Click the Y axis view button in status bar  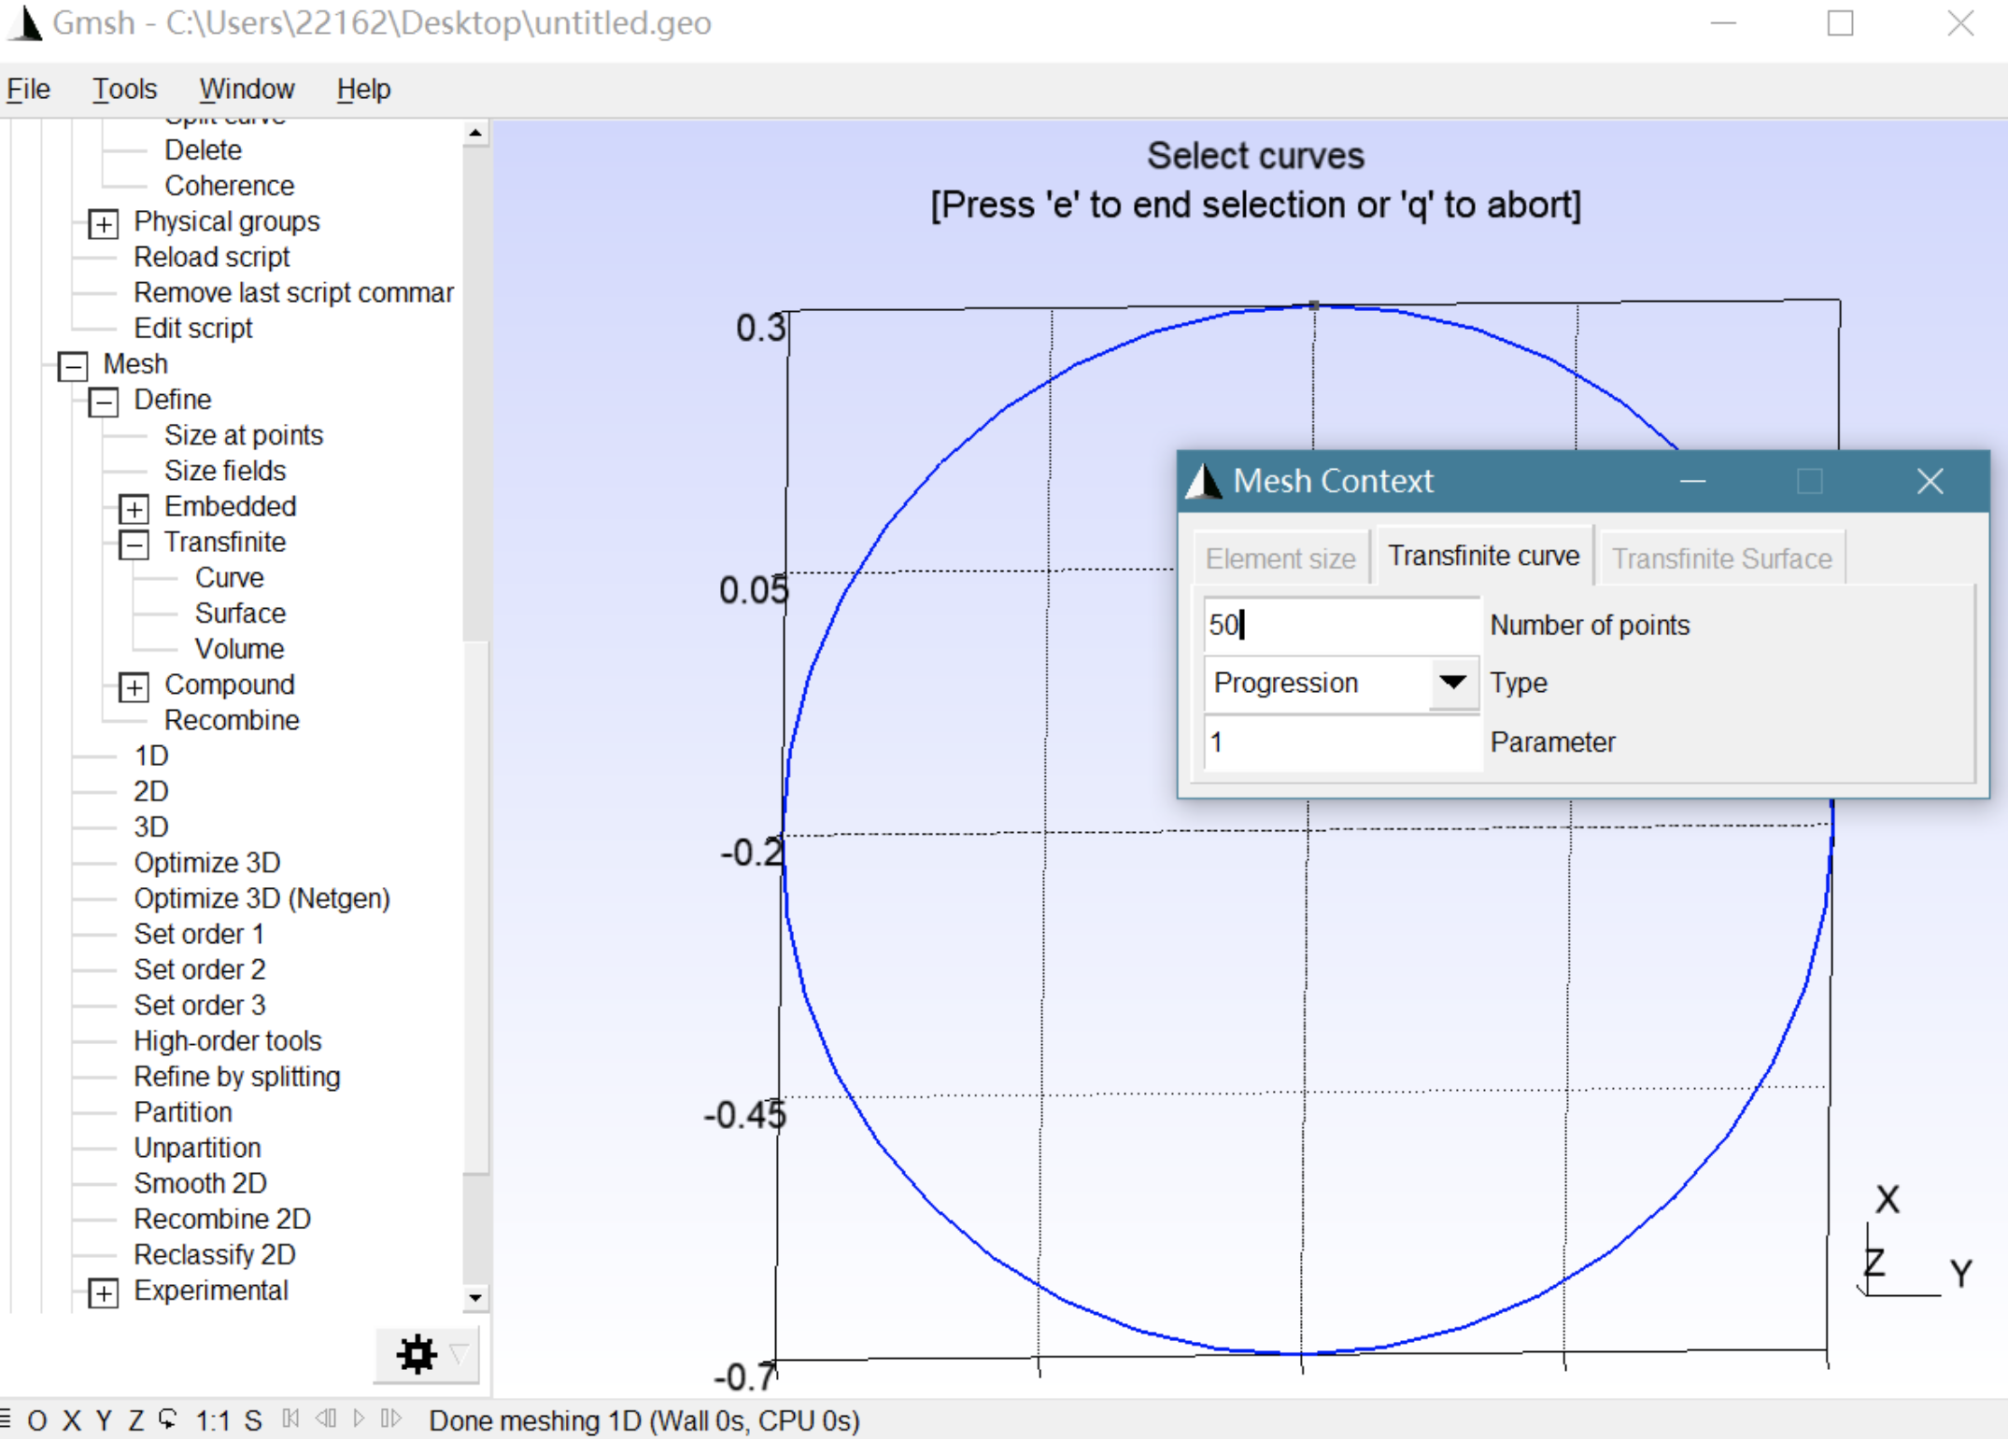(104, 1420)
